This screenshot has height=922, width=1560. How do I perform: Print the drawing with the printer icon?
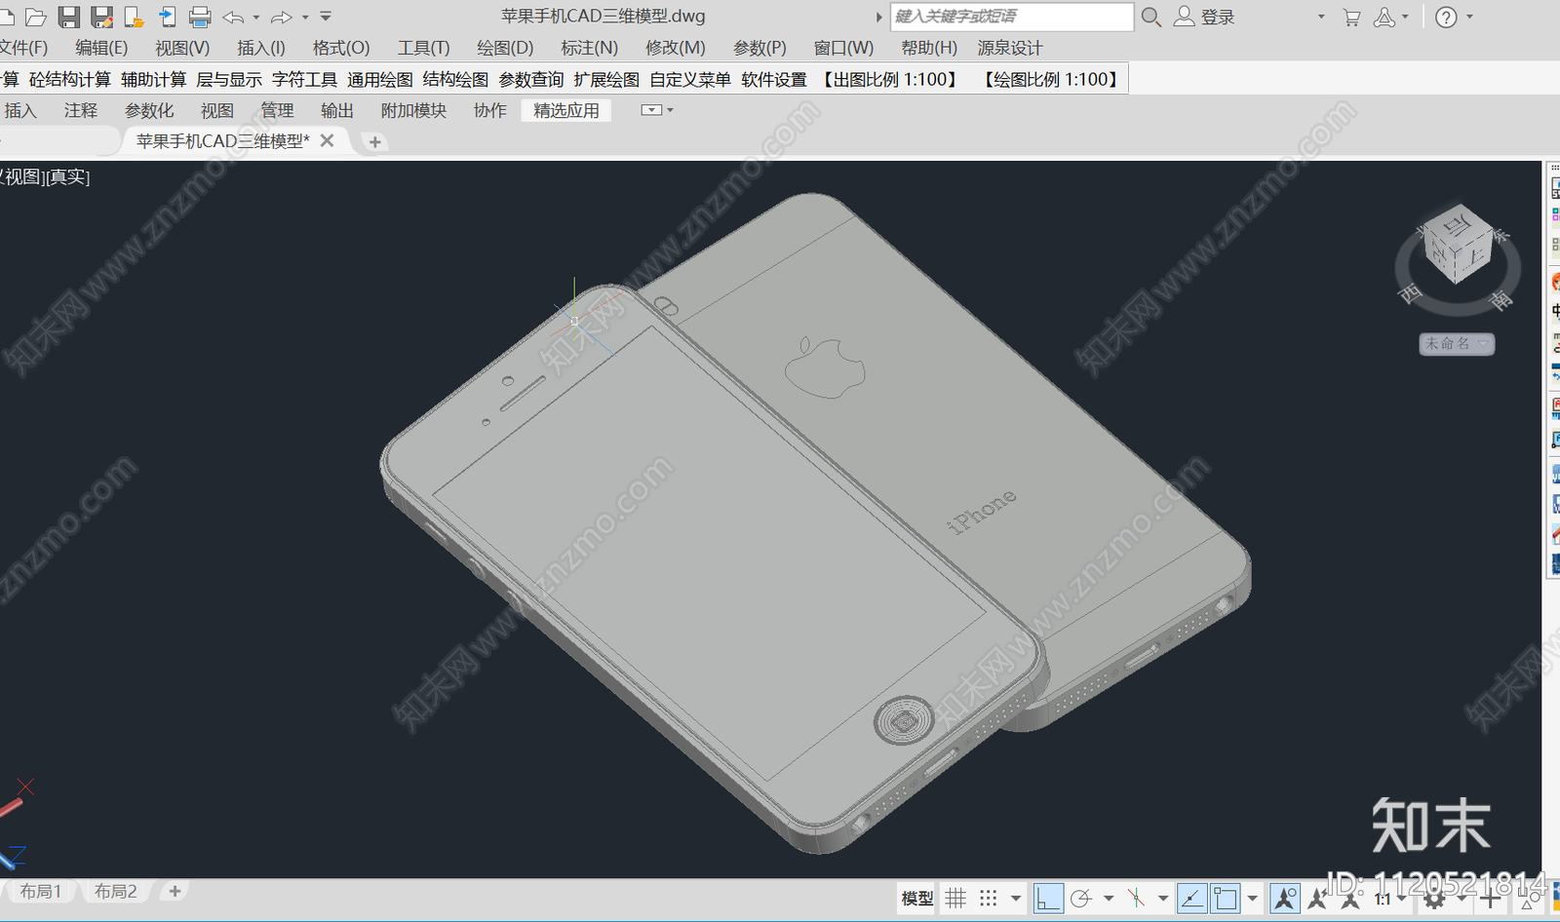[200, 17]
